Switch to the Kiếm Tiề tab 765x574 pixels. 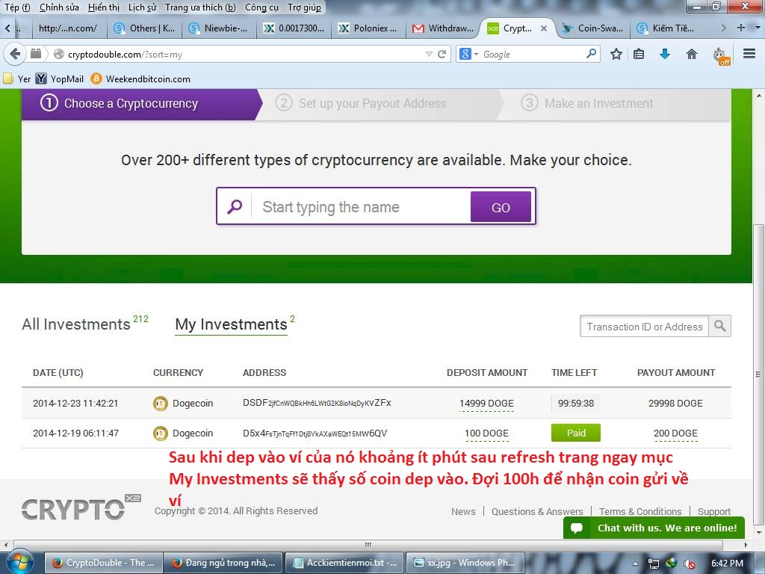tap(667, 28)
